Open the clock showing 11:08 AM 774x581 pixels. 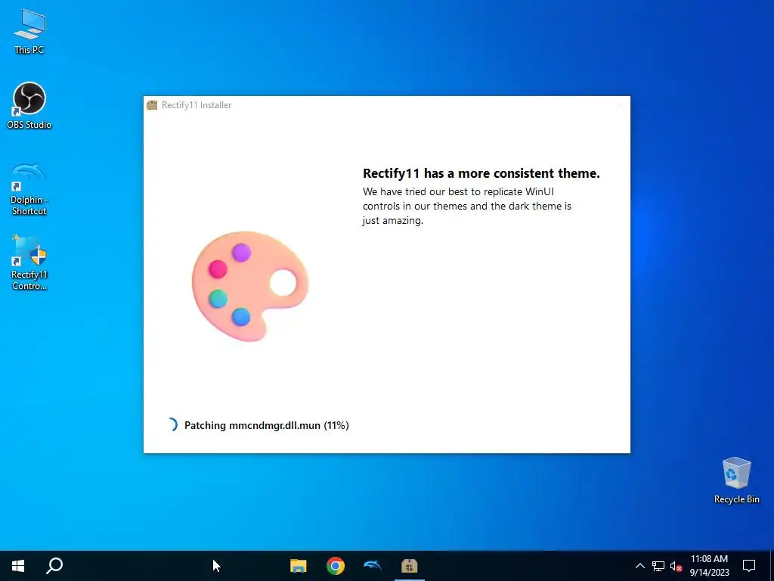(709, 566)
